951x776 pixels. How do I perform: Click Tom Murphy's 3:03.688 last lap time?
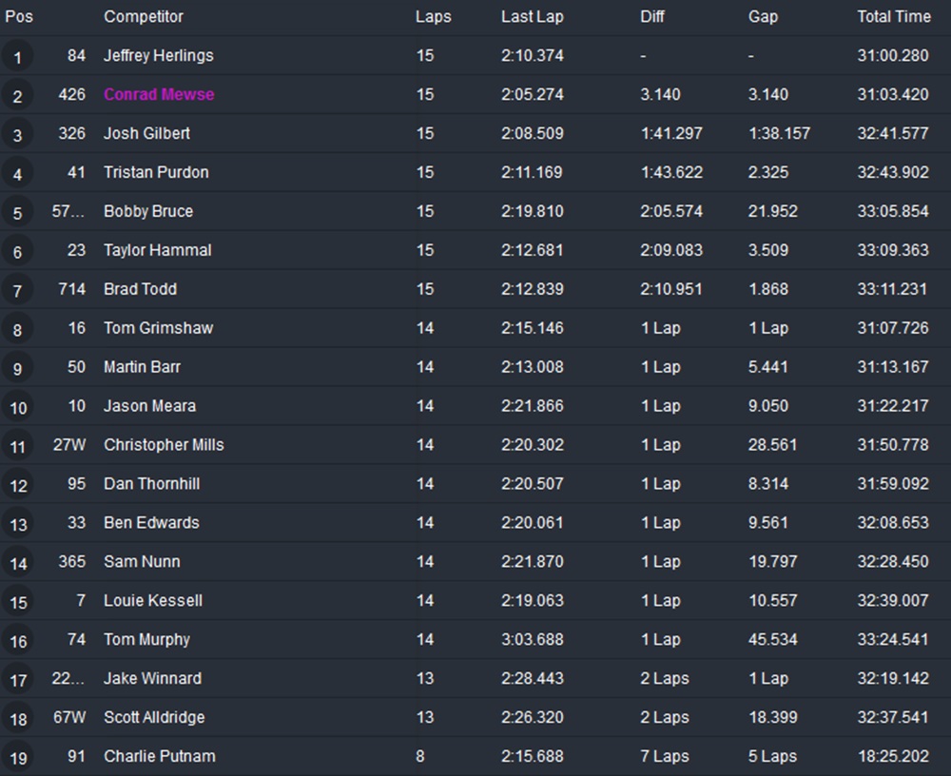(532, 639)
